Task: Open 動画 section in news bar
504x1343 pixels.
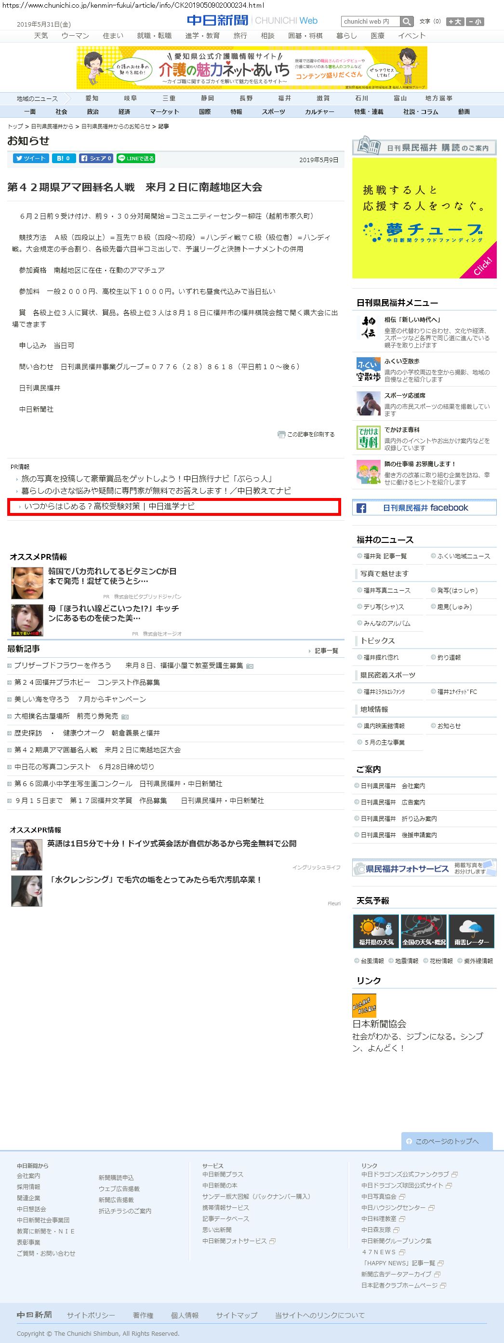Action: pyautogui.click(x=464, y=111)
